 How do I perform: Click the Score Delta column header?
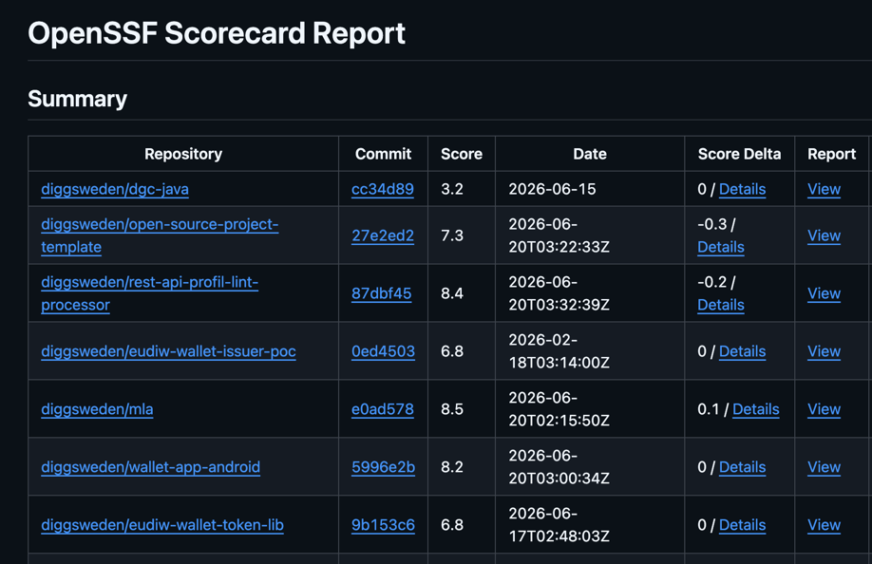coord(740,154)
